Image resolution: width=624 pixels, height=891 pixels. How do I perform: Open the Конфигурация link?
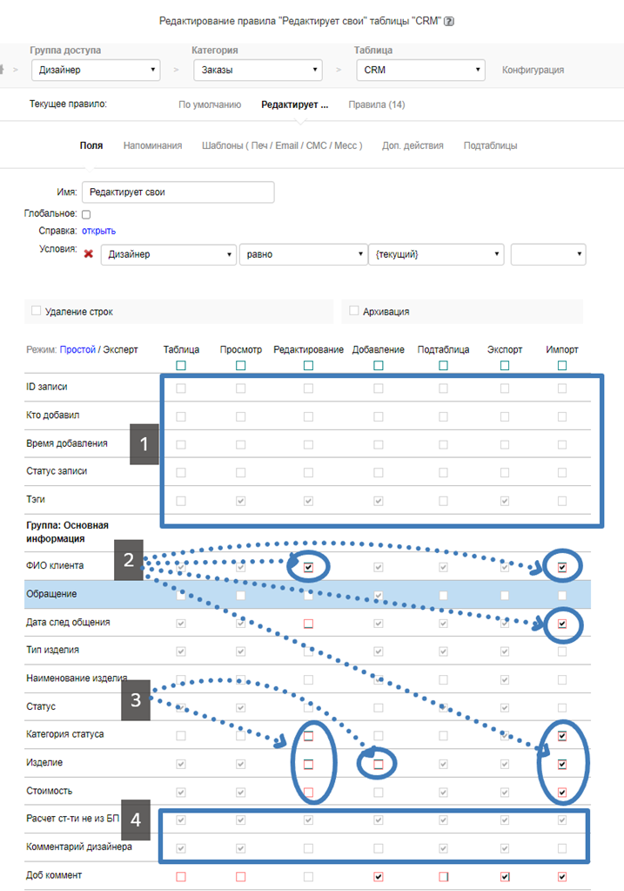[533, 70]
